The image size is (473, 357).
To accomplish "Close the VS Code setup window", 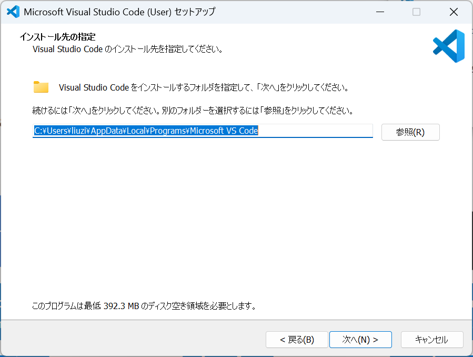I will [454, 12].
